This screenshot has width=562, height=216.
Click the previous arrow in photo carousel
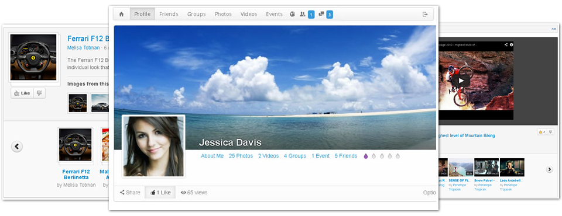click(x=17, y=147)
